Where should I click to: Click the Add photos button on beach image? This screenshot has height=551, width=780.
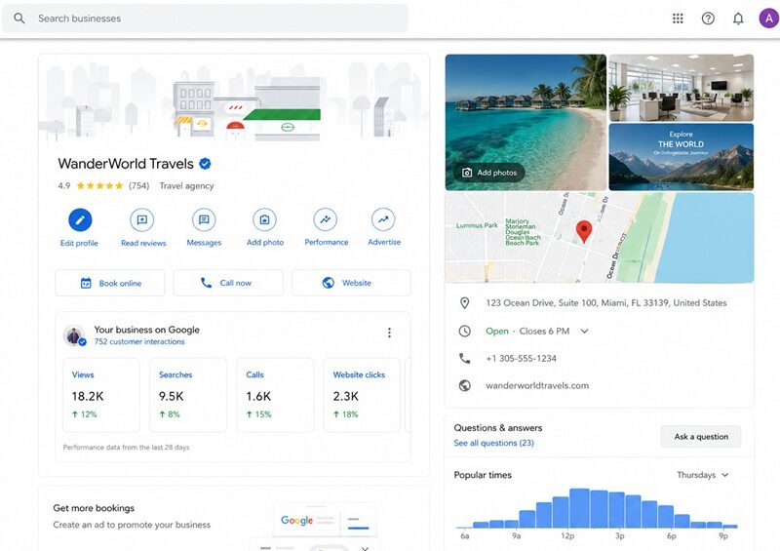488,173
